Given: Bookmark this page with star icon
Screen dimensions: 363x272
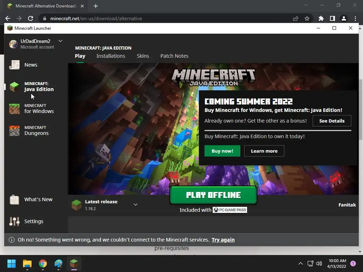Looking at the screenshot, I should 307,18.
